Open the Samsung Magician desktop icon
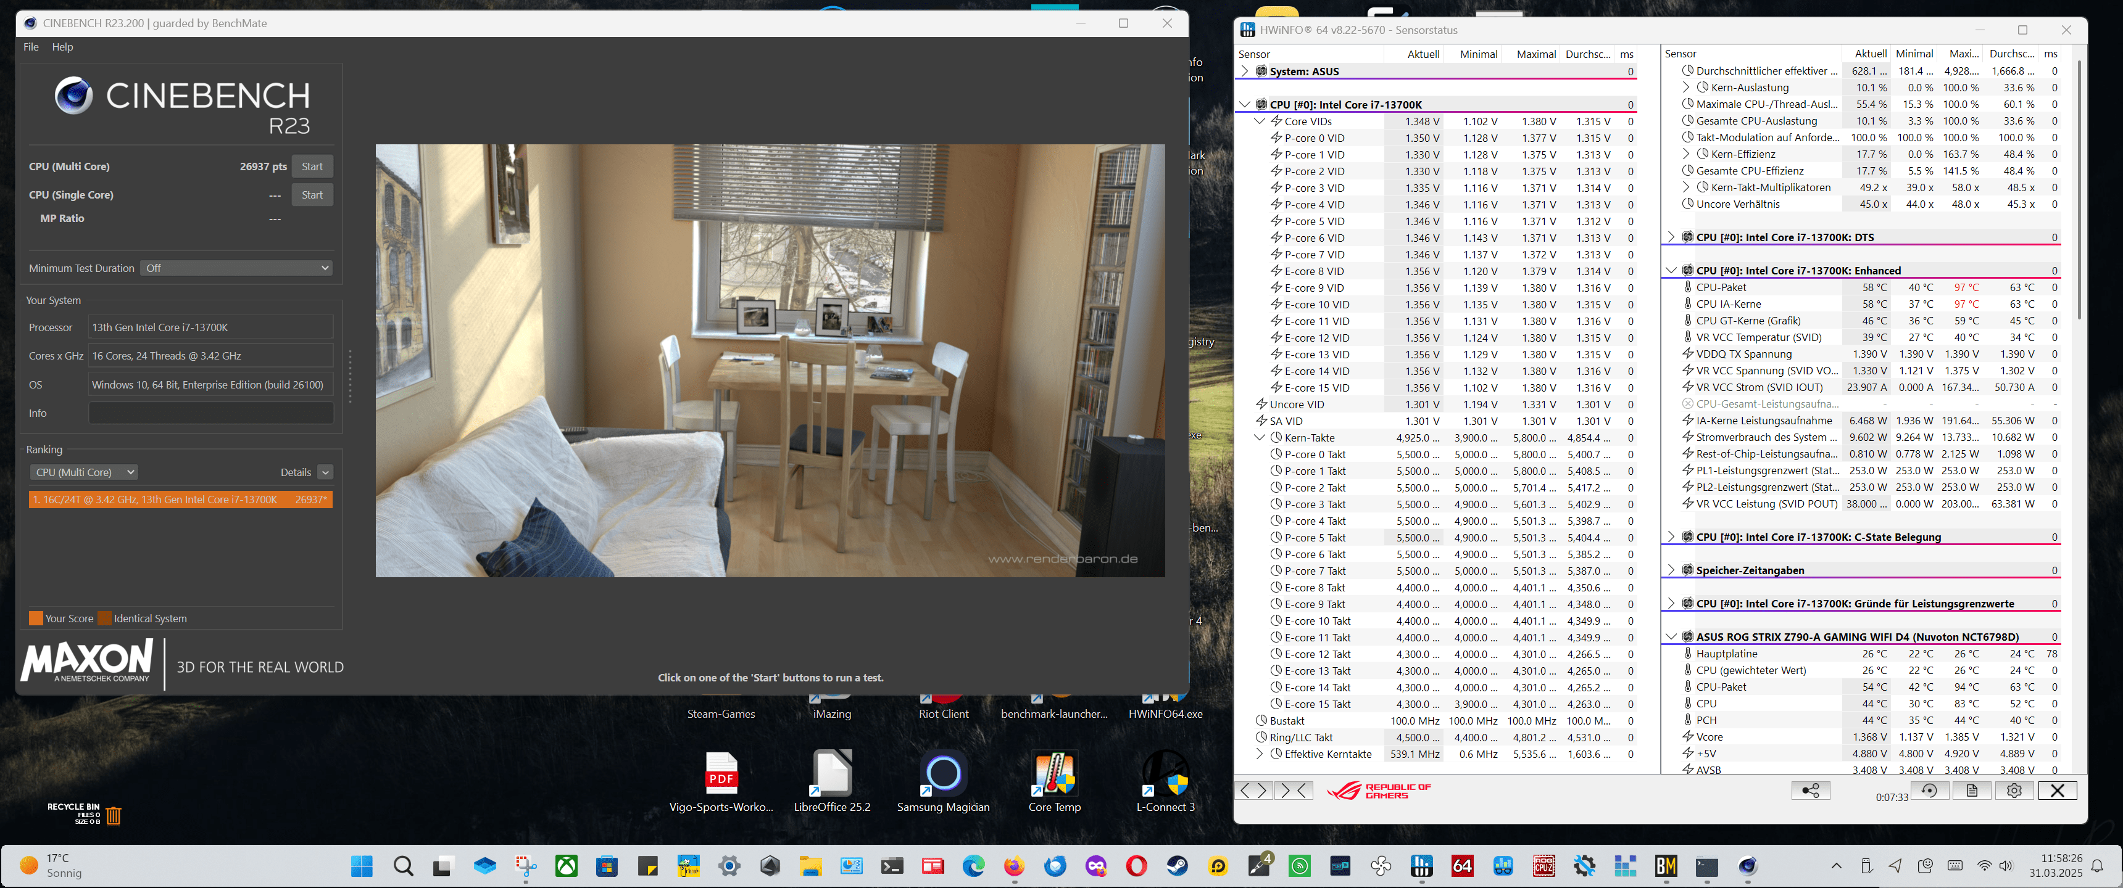Viewport: 2123px width, 888px height. [x=943, y=782]
